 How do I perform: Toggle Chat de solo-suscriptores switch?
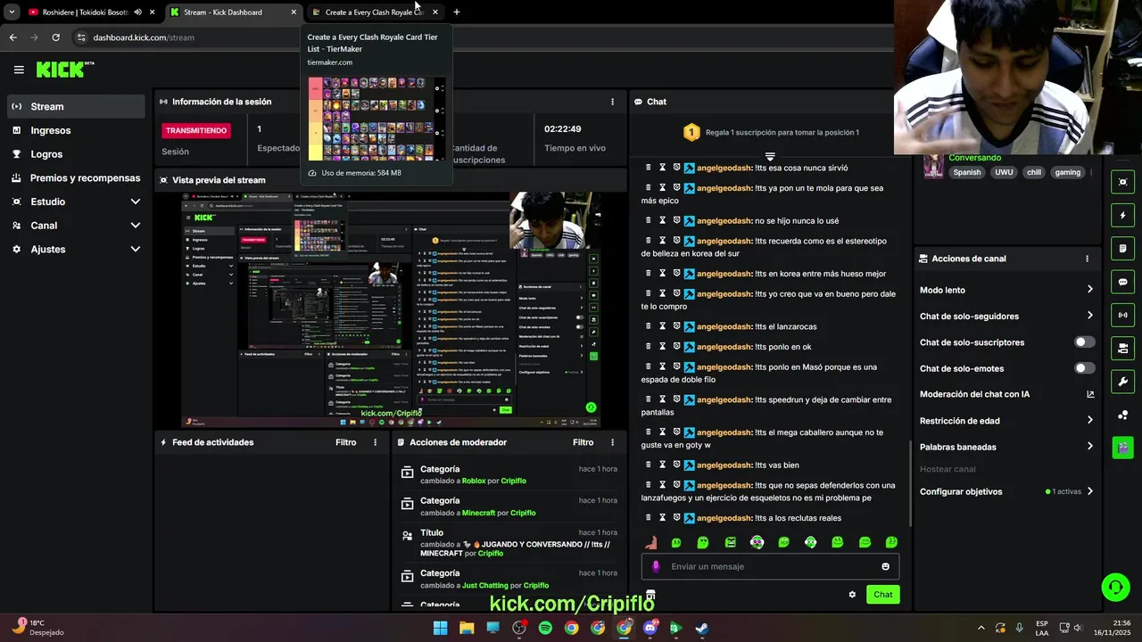coord(1084,342)
